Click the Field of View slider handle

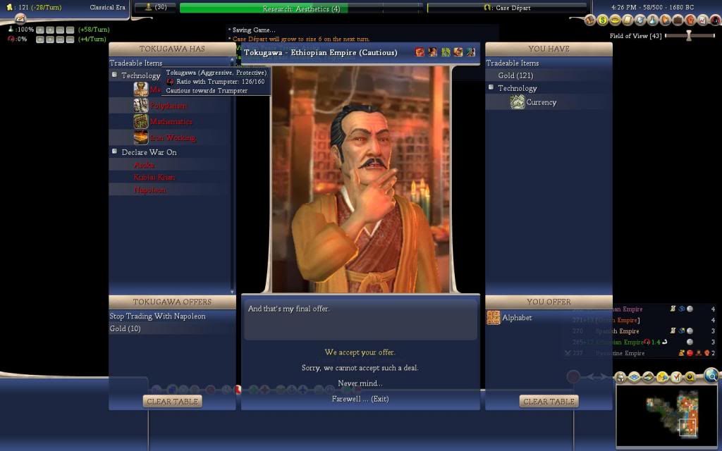point(689,35)
